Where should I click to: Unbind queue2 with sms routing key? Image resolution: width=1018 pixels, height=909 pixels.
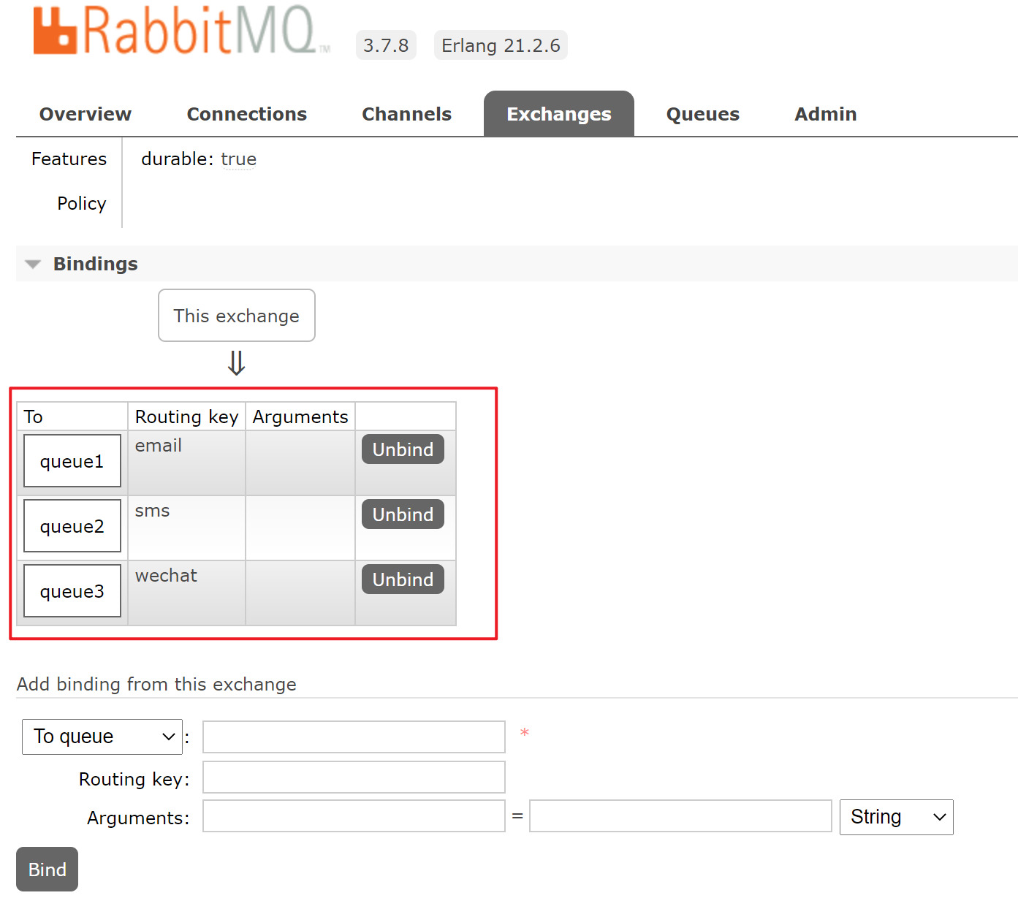[403, 514]
